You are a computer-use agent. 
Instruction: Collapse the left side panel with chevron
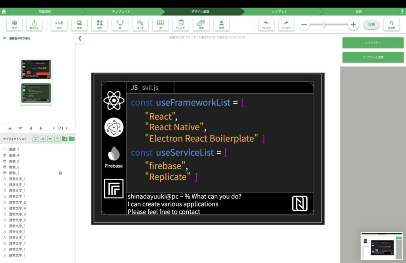point(80,39)
